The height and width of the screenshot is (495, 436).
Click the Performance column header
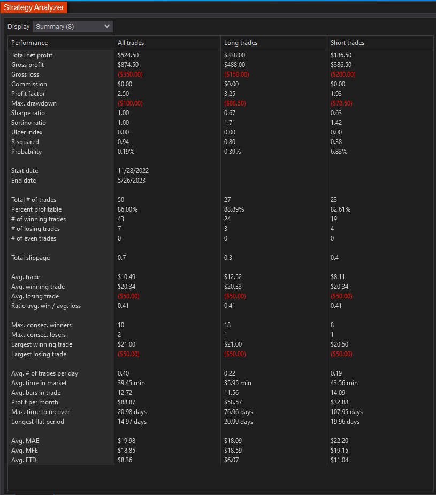(29, 43)
